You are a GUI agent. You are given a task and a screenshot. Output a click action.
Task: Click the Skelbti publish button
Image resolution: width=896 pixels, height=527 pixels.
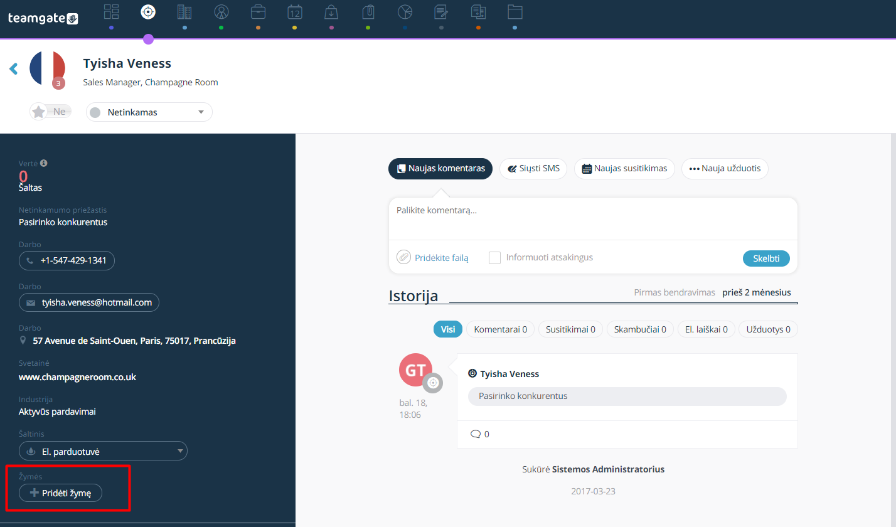[766, 258]
